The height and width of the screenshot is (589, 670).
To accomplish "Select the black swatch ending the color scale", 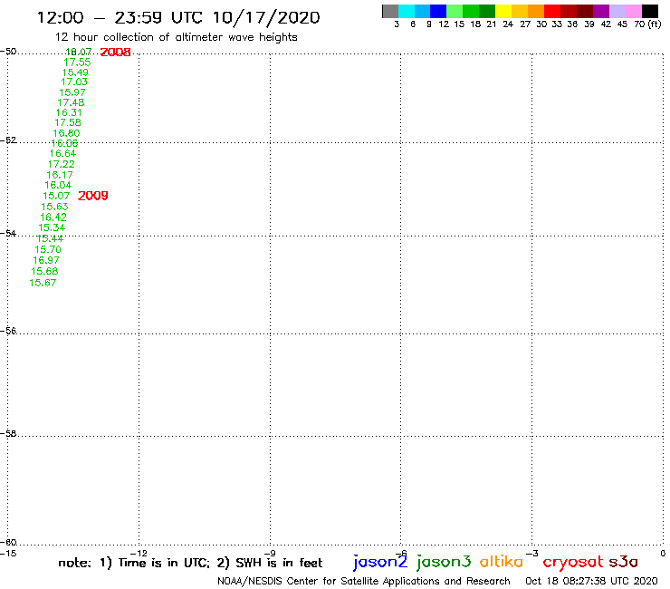I will point(650,11).
